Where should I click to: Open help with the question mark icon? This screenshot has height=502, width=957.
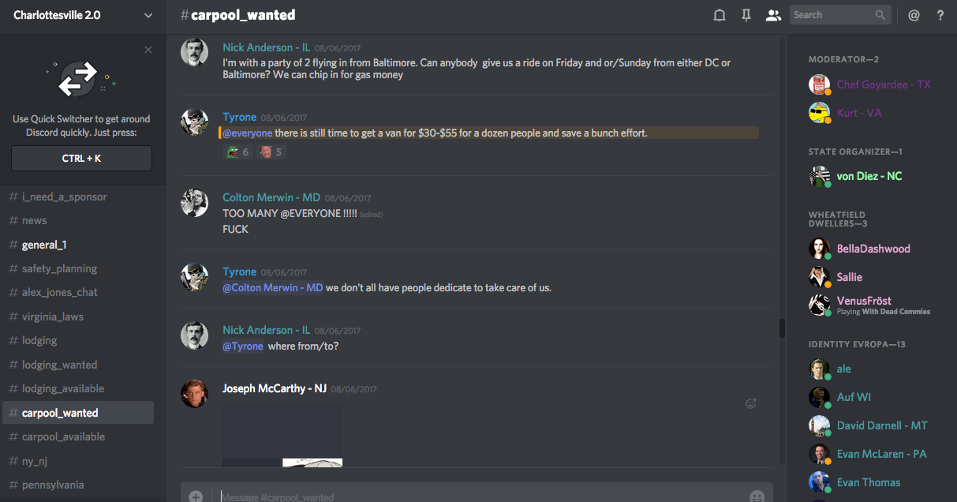(940, 15)
